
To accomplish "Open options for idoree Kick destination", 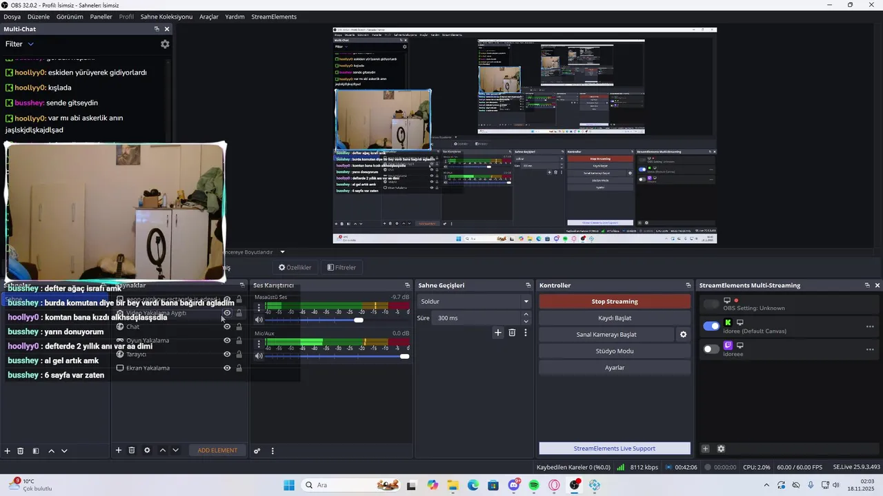I will point(870,327).
